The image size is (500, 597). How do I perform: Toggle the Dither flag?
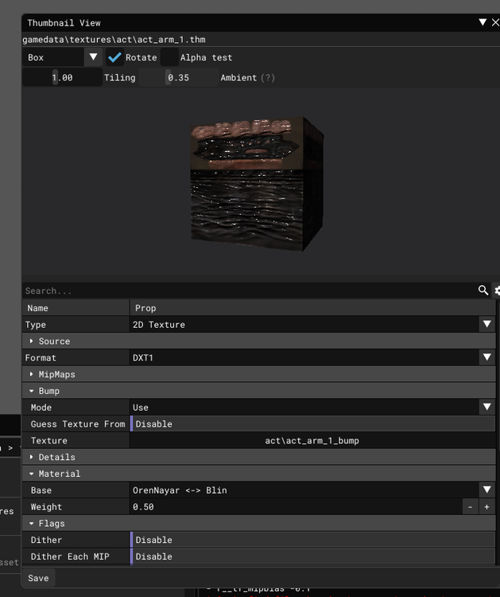(312, 540)
